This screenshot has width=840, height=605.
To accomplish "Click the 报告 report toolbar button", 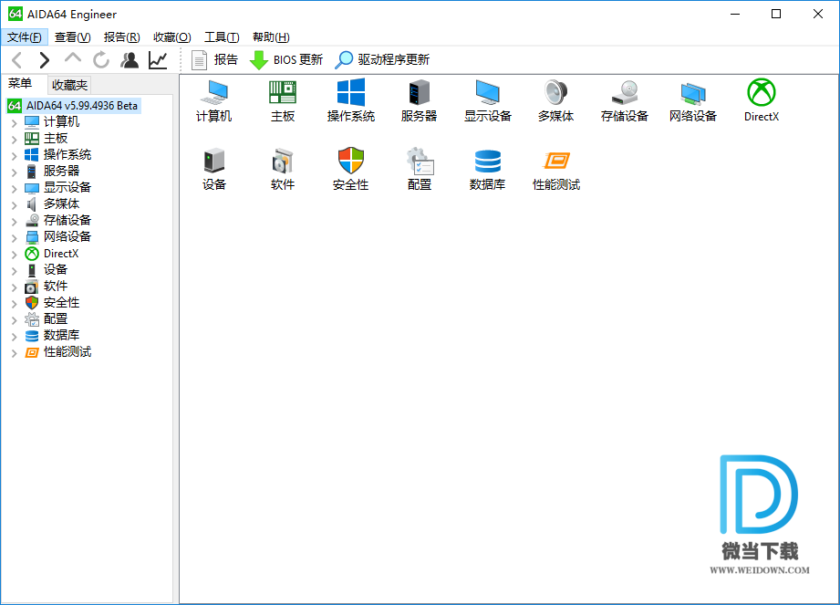I will point(215,60).
